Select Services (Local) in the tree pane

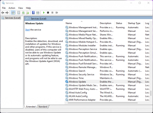click(11, 18)
